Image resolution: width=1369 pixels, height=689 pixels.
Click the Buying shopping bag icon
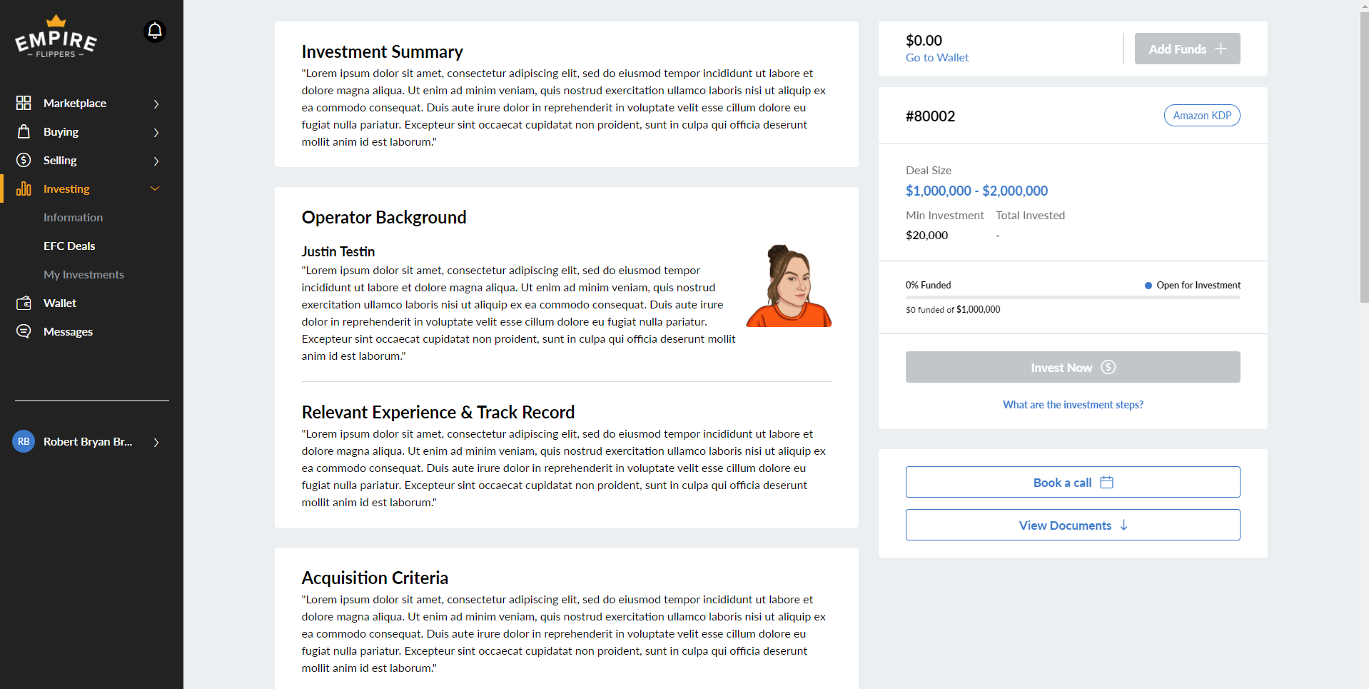[24, 131]
